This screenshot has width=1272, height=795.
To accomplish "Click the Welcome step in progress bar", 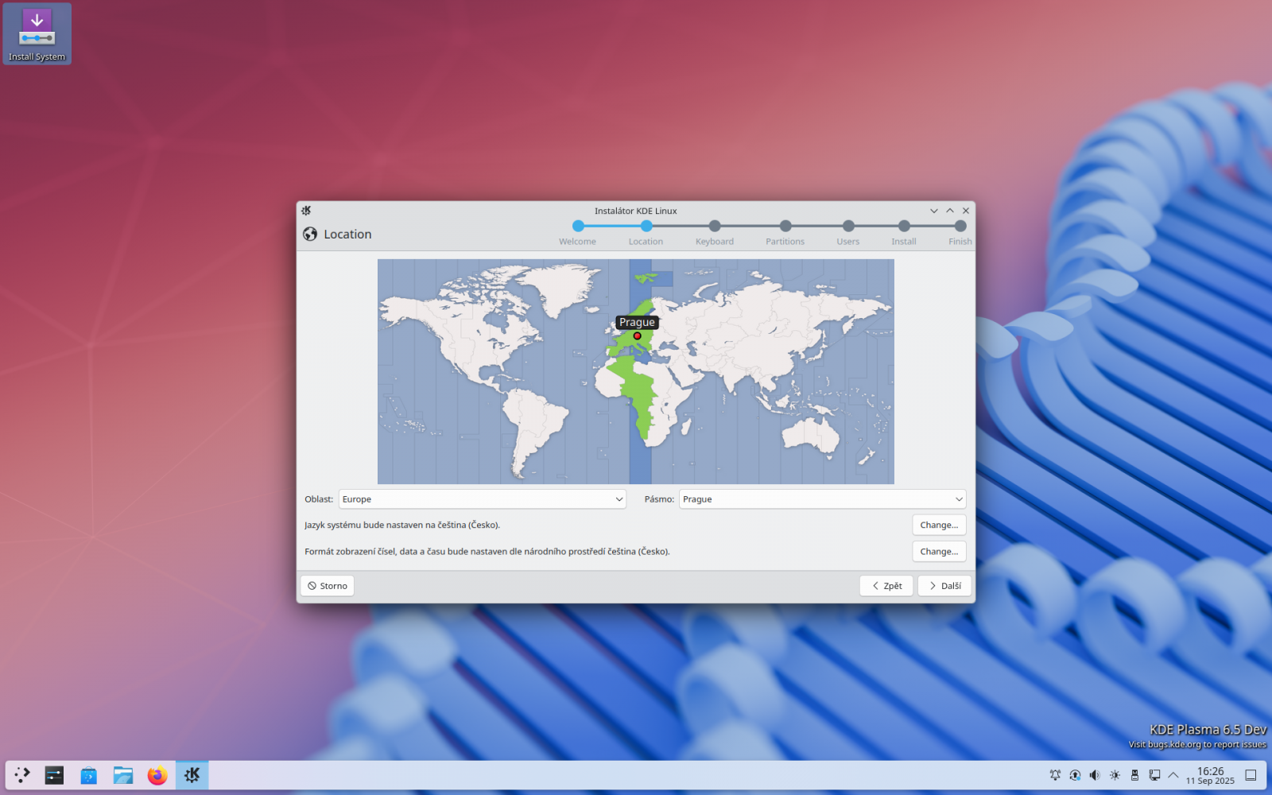I will tap(578, 233).
